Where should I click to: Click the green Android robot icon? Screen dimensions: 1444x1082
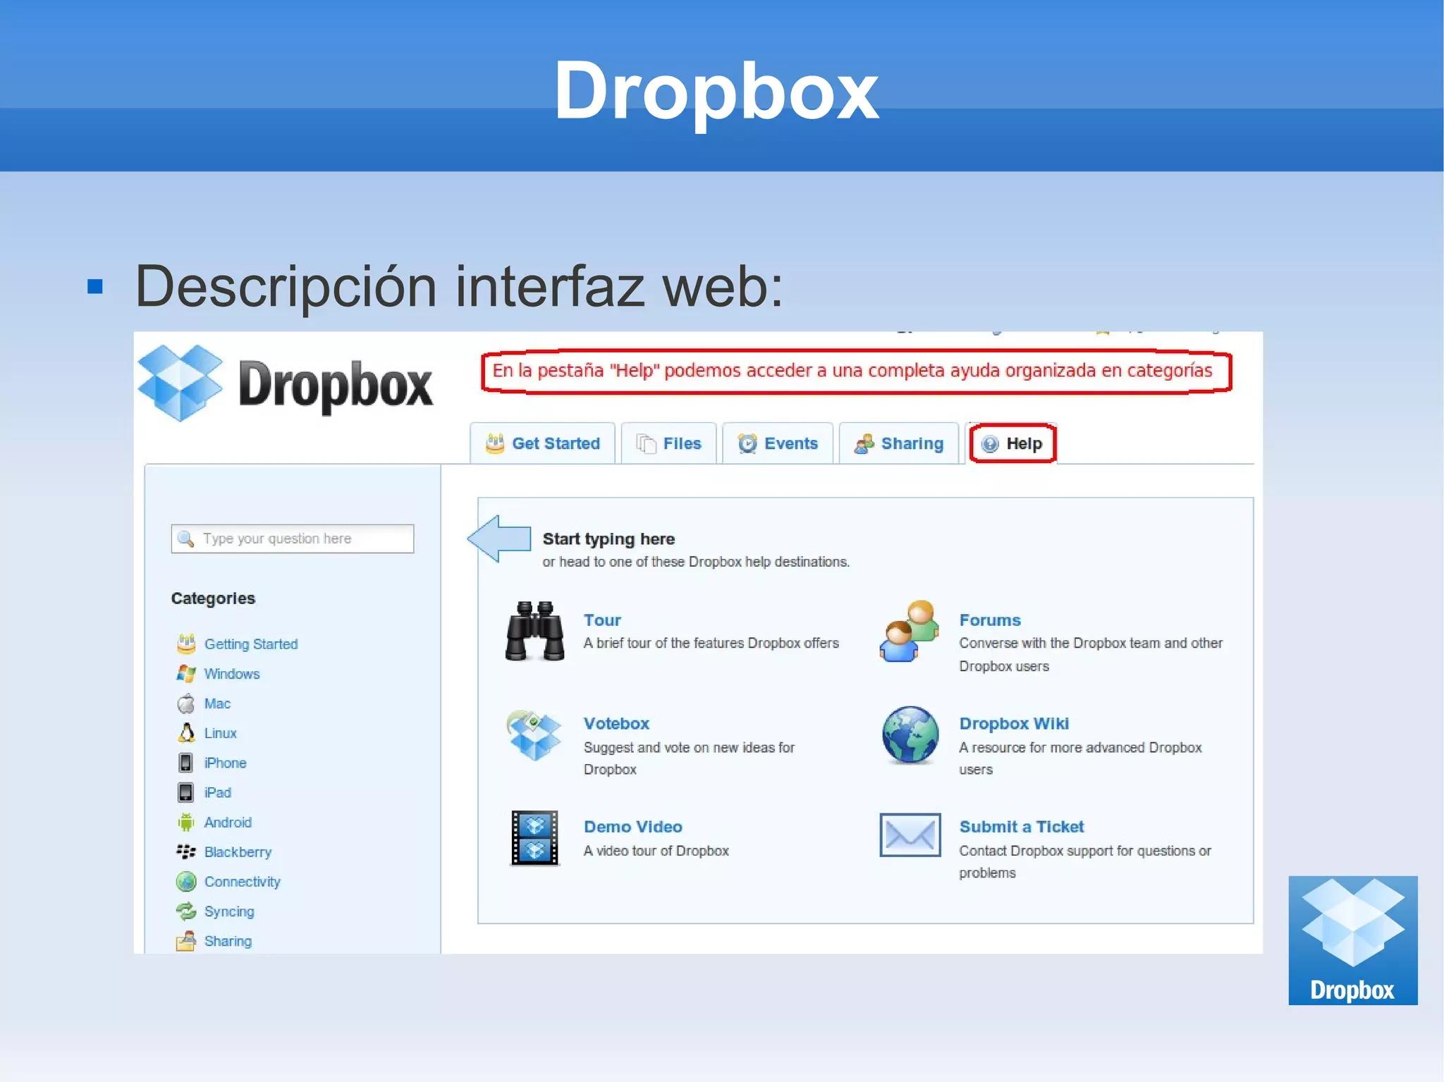click(x=186, y=822)
